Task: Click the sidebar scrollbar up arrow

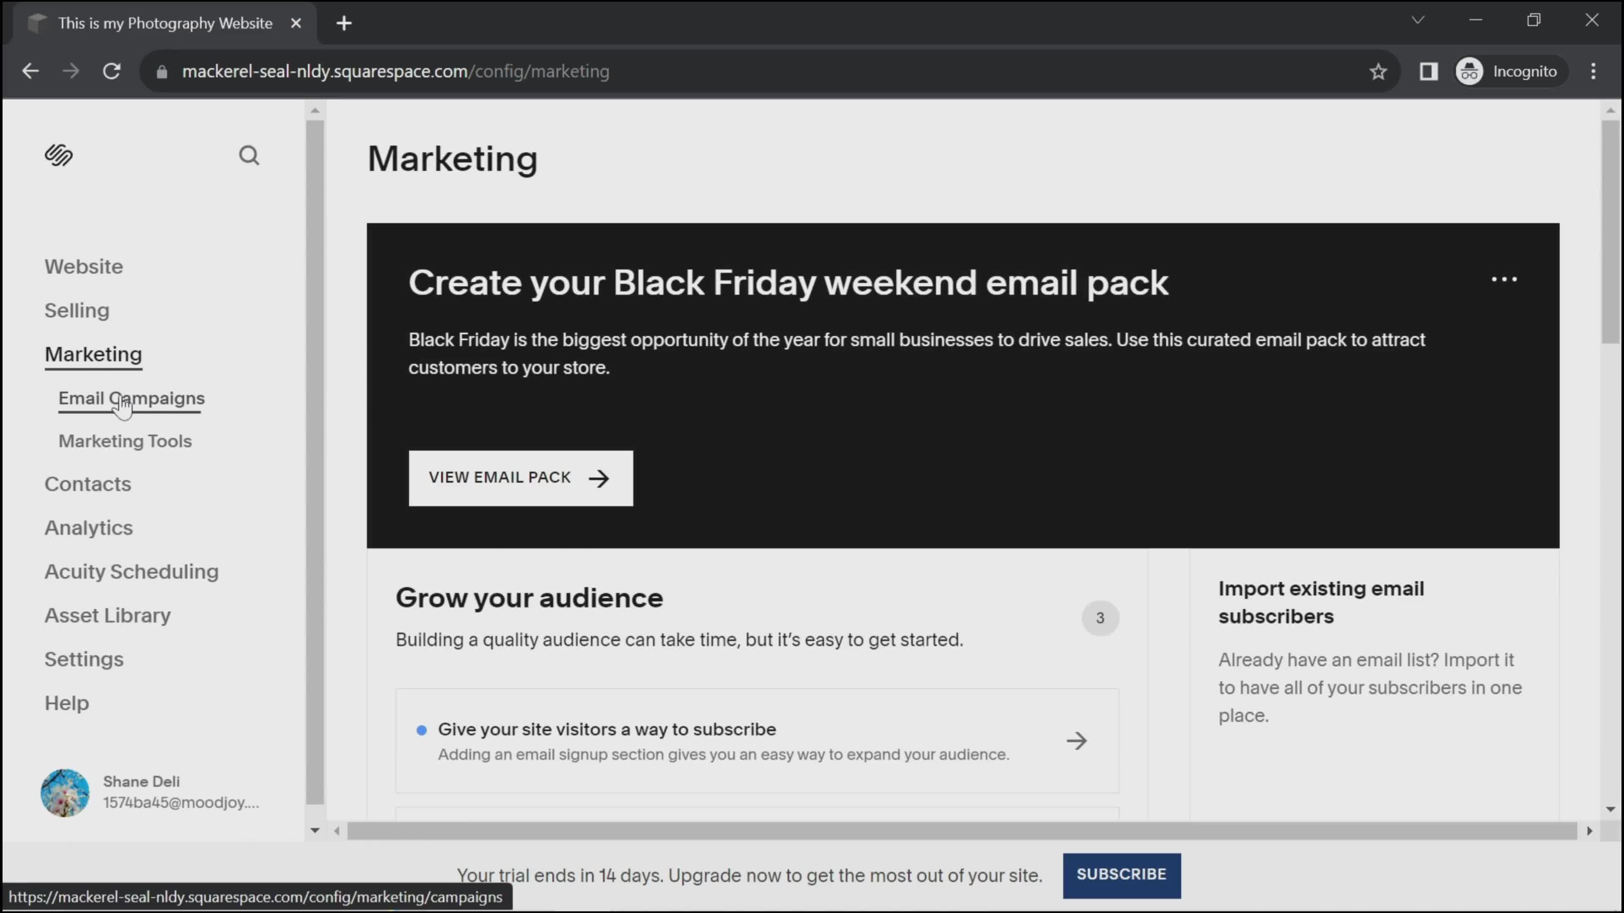Action: 315,110
